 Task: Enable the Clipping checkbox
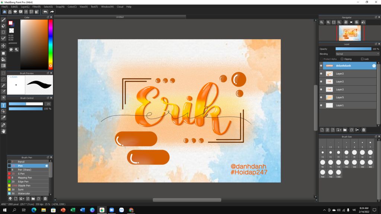point(342,59)
